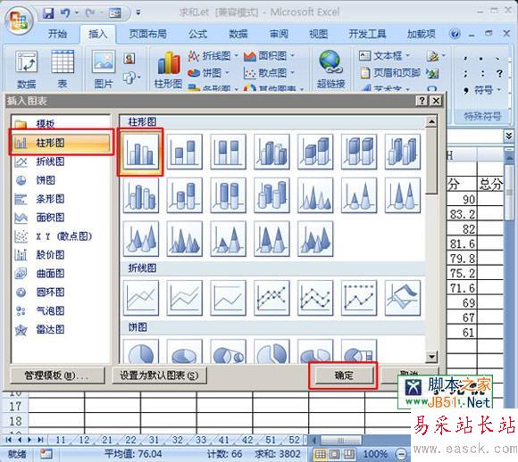Screen dimensions: 518x462
Task: Choose the 100% stacked column chart thumbnail
Action: click(x=229, y=153)
